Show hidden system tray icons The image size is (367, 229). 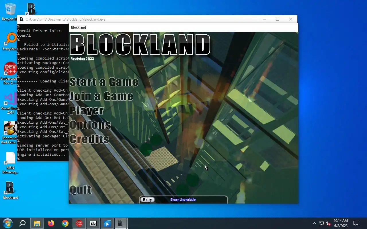click(314, 223)
